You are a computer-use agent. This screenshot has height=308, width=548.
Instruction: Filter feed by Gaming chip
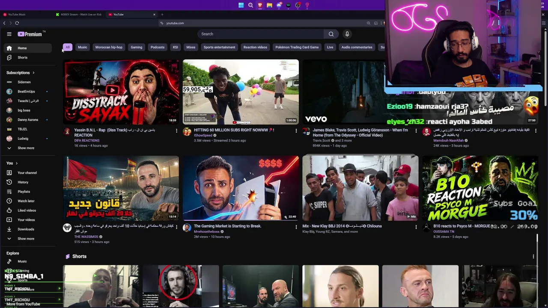[x=136, y=47]
